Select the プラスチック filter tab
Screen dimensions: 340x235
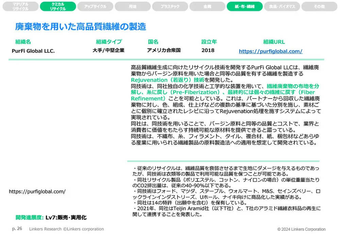[x=170, y=6]
